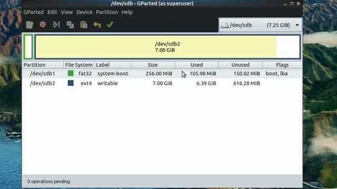This screenshot has height=189, width=337.
Task: Open the Edit menu
Action: (x=52, y=12)
